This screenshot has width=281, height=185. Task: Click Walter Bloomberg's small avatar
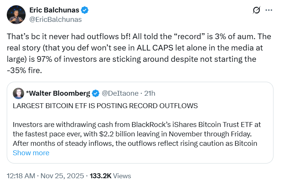tap(17, 93)
